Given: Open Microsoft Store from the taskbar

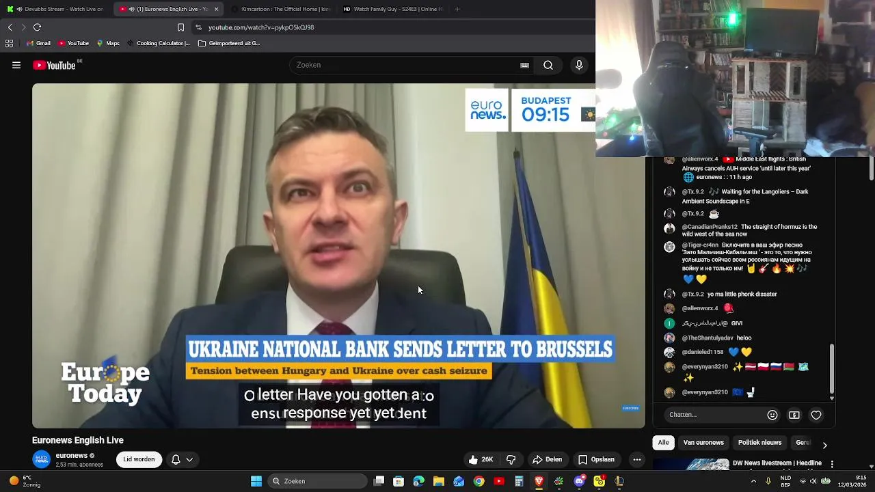Looking at the screenshot, I should (399, 481).
